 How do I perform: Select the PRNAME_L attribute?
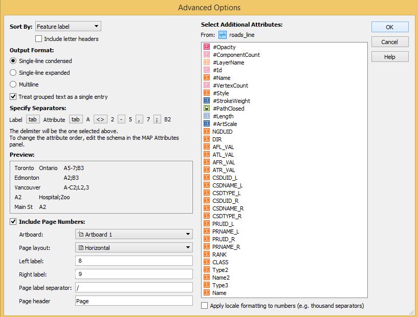tap(226, 231)
